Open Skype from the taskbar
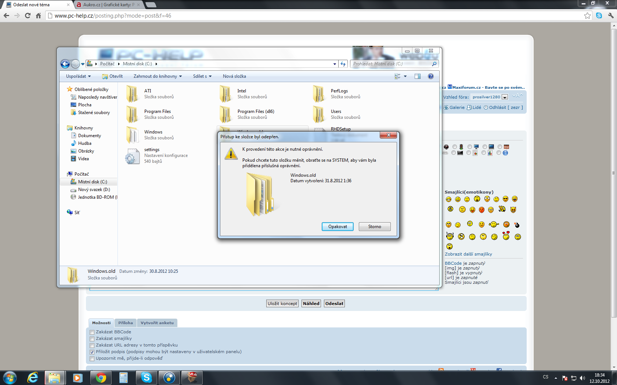The height and width of the screenshot is (385, 617). coord(146,378)
